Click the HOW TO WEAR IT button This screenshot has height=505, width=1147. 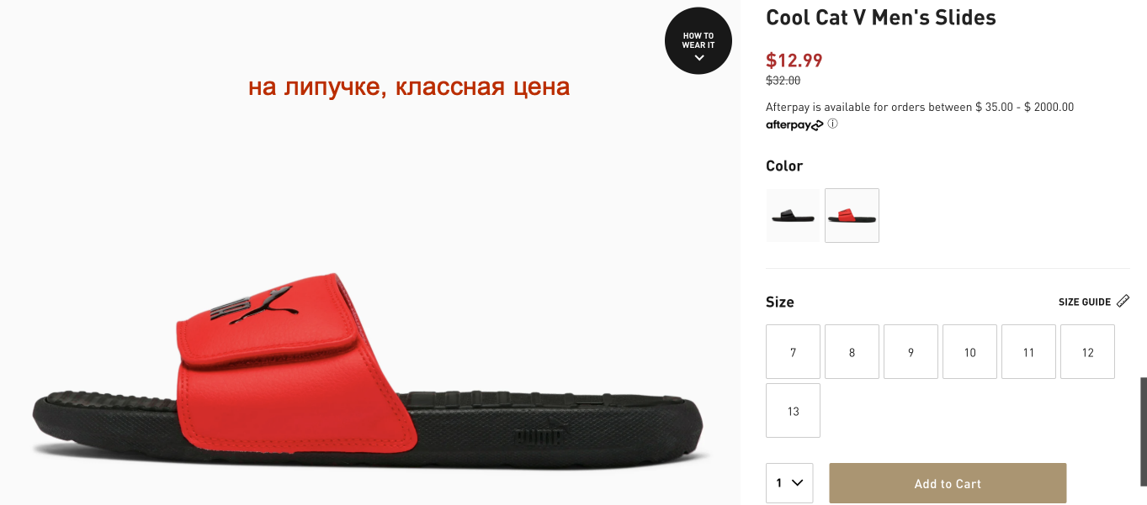(x=698, y=40)
